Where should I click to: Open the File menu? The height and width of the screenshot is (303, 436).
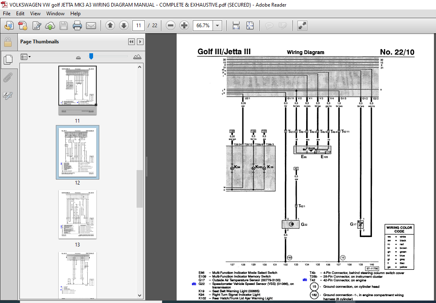point(6,13)
